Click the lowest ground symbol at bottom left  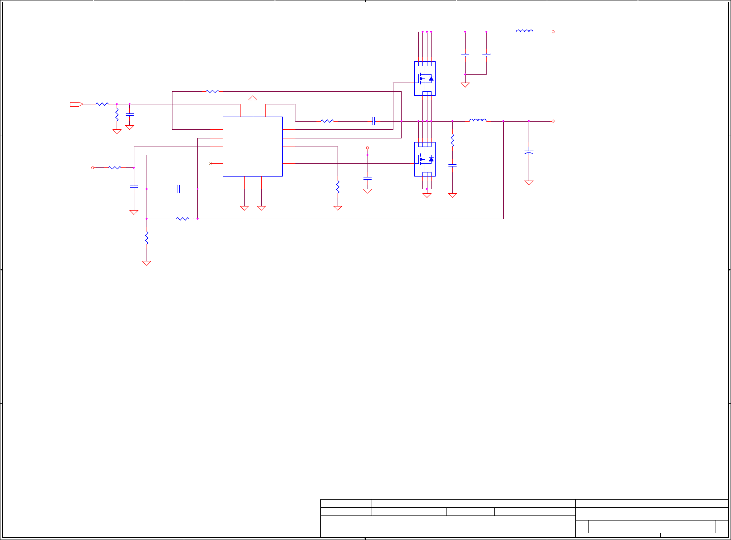[x=147, y=263]
